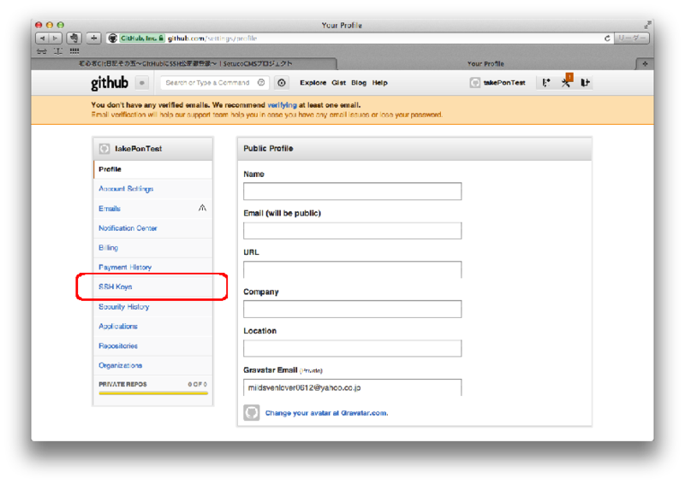Open Notification Center in the sidebar
This screenshot has height=484, width=685.
[153, 228]
